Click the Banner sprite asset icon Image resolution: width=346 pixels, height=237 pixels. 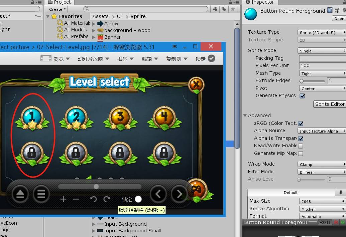click(100, 37)
